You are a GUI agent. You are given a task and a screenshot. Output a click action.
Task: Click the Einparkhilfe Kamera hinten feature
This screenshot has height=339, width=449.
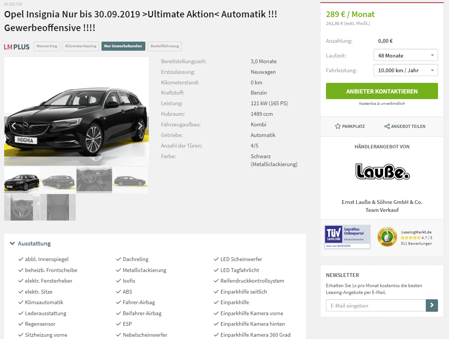[253, 324]
